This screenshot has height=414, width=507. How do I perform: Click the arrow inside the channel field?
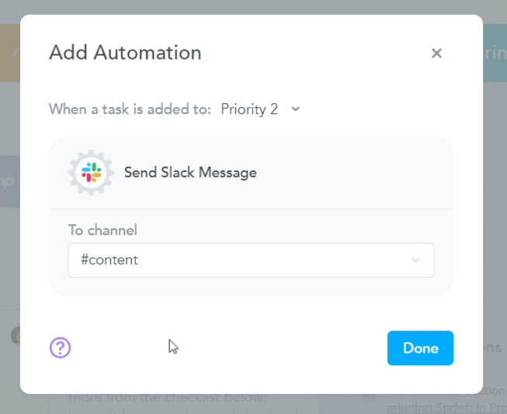point(415,260)
